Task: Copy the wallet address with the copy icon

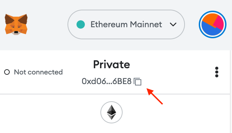Action: (x=137, y=81)
